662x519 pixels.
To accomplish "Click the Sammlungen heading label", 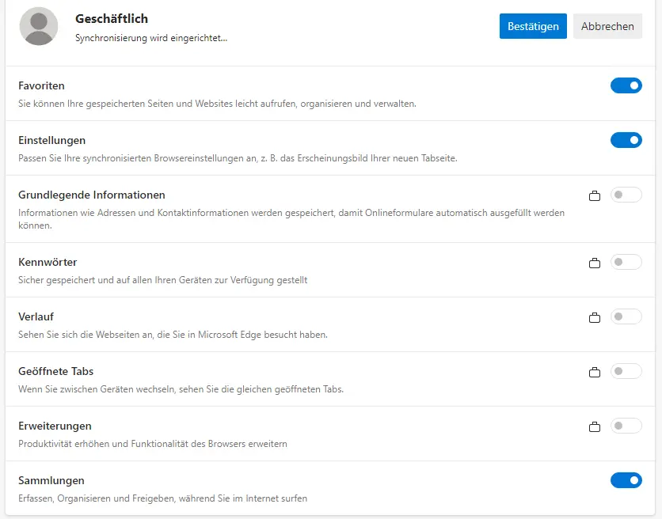I will [51, 480].
